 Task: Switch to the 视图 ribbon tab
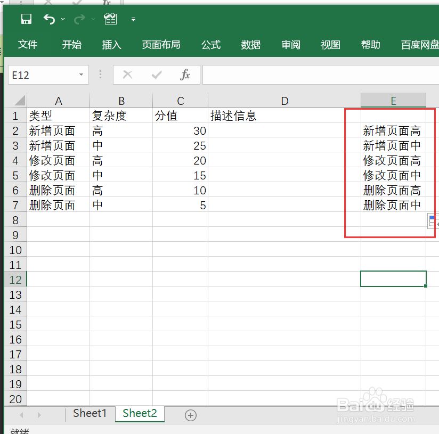(330, 45)
